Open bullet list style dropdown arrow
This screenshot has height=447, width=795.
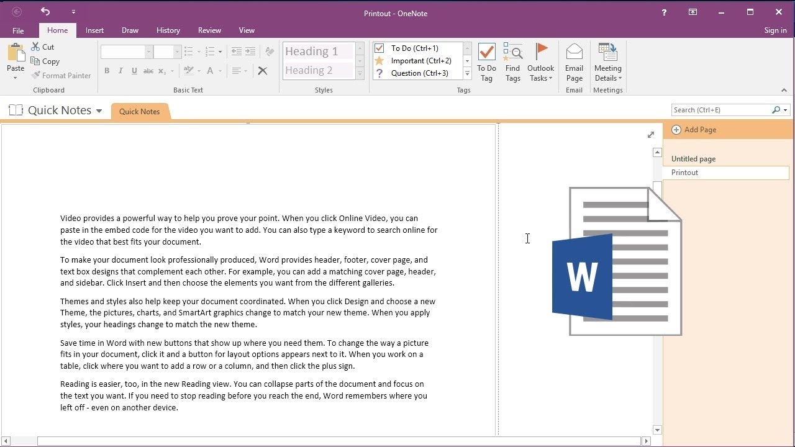[x=198, y=52]
